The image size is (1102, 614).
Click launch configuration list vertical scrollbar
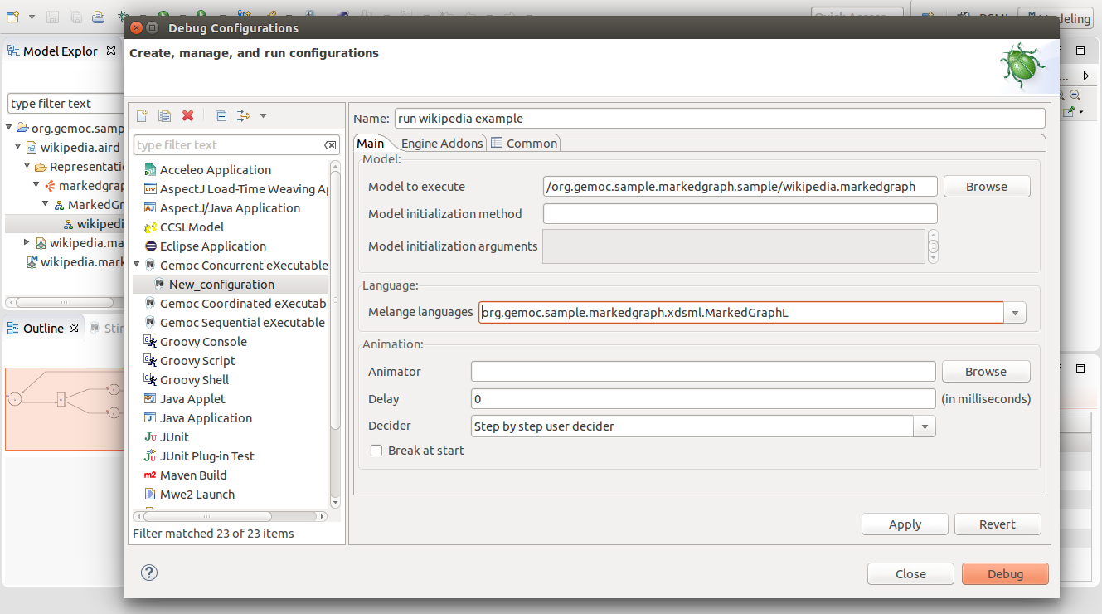[x=335, y=300]
